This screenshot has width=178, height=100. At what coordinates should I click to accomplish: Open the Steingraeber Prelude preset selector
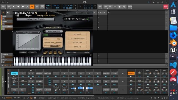point(35,19)
